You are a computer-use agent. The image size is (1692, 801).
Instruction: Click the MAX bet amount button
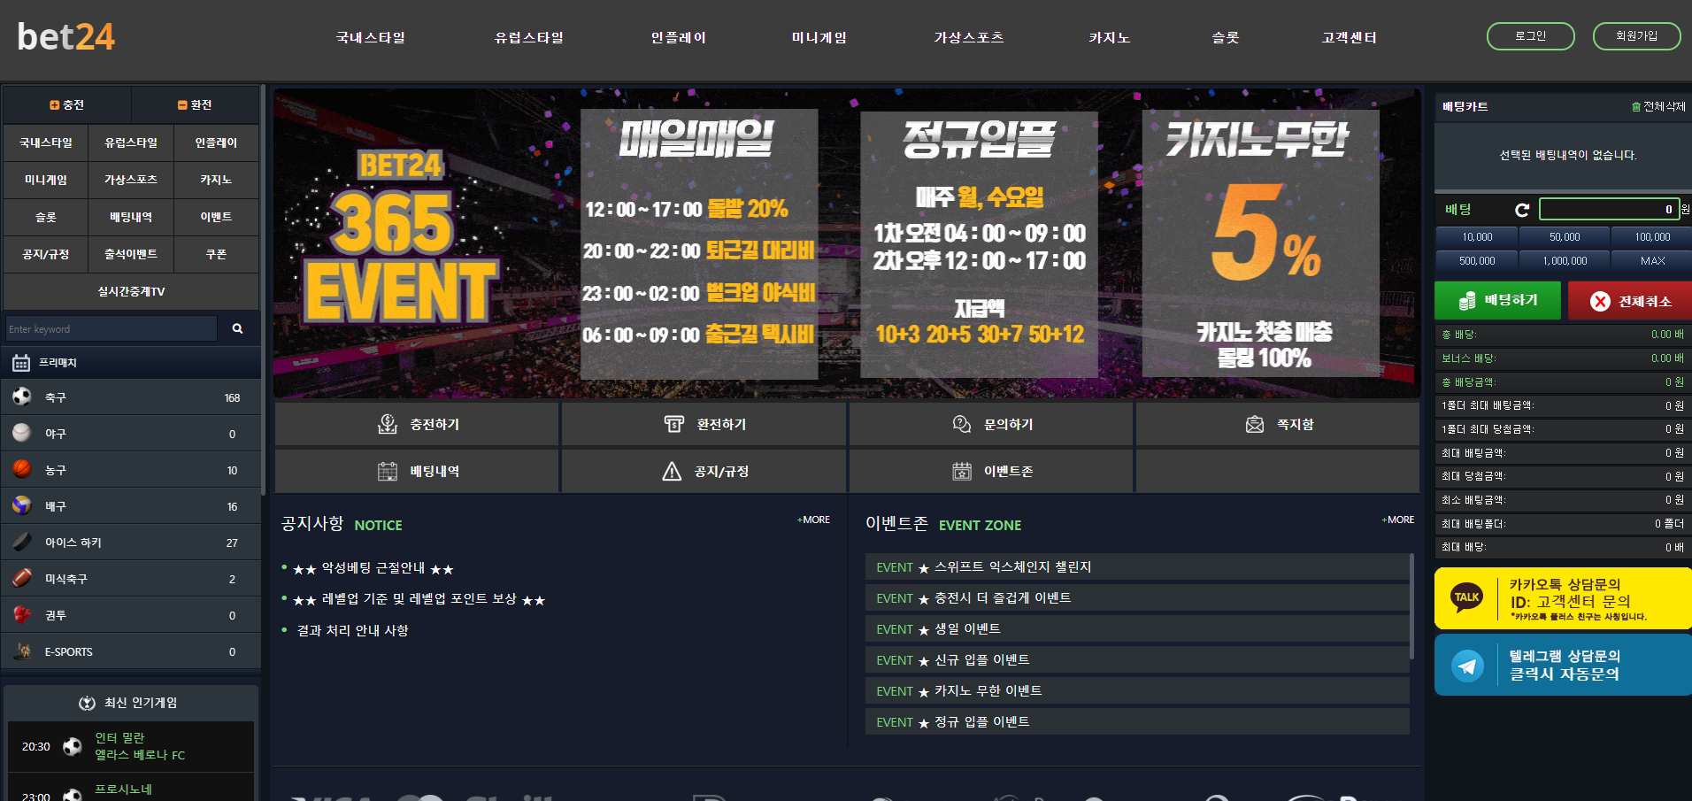[1652, 261]
